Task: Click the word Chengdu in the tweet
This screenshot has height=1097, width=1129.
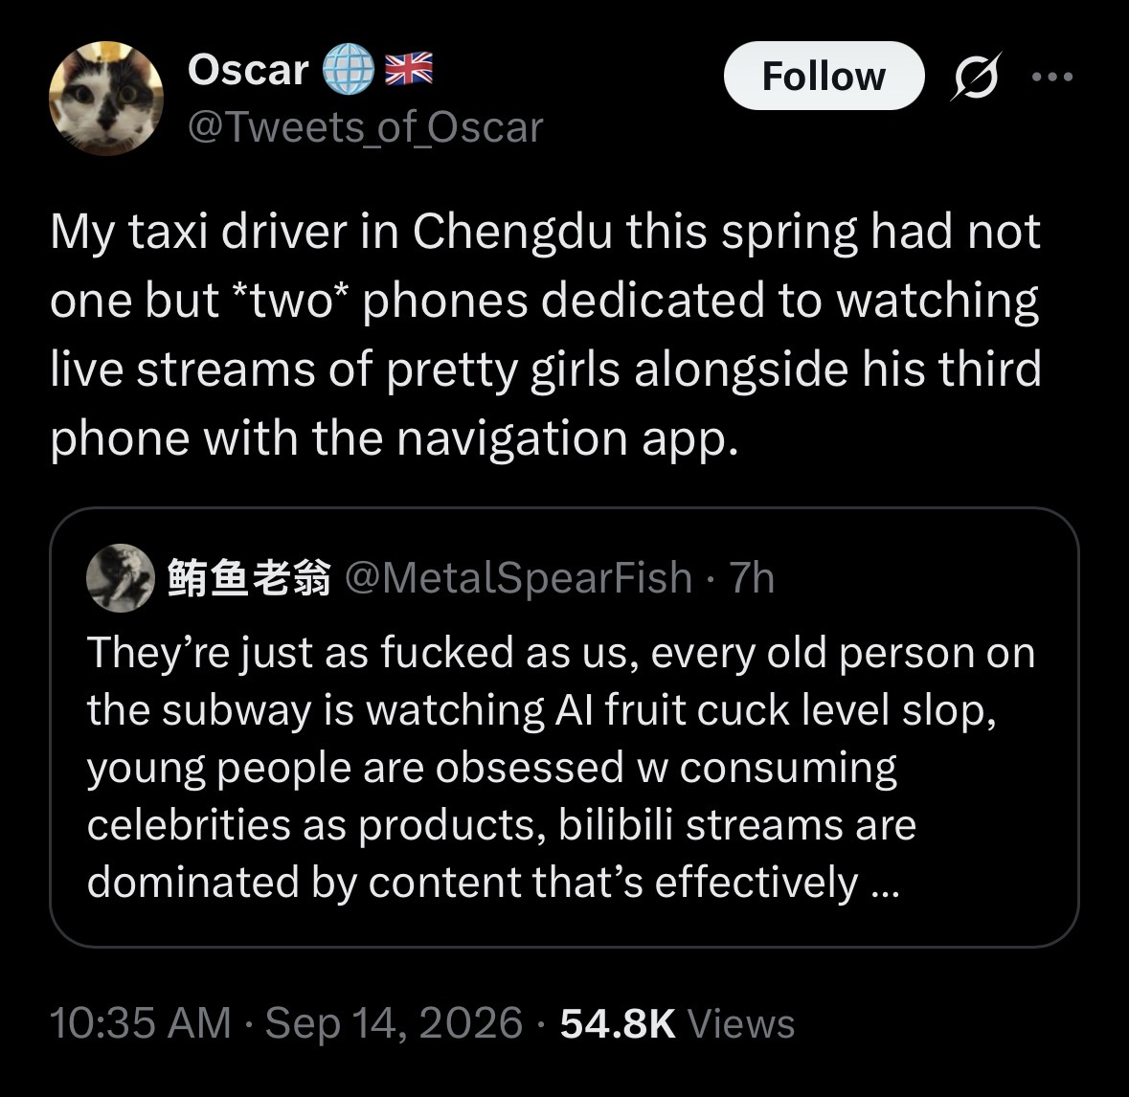Action: click(x=512, y=232)
